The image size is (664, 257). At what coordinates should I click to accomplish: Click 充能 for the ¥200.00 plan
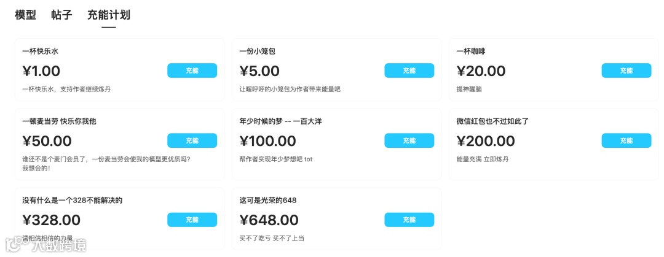[x=626, y=140]
